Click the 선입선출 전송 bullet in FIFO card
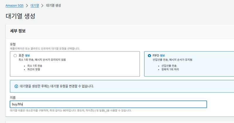 coord(169,65)
